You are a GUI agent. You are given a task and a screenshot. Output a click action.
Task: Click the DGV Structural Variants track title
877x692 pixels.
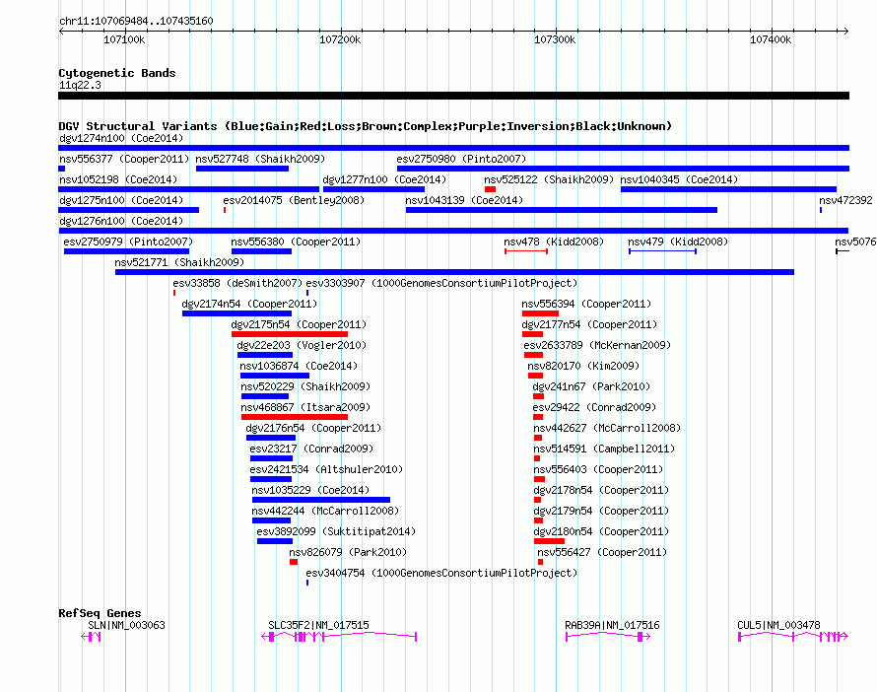click(366, 126)
